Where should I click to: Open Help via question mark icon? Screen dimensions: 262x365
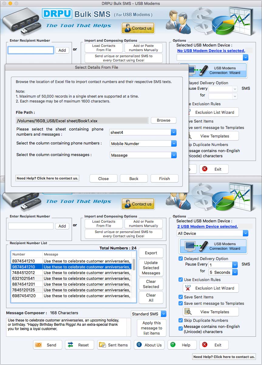[x=173, y=345]
